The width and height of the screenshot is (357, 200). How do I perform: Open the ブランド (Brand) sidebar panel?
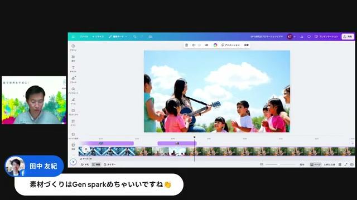pos(73,79)
